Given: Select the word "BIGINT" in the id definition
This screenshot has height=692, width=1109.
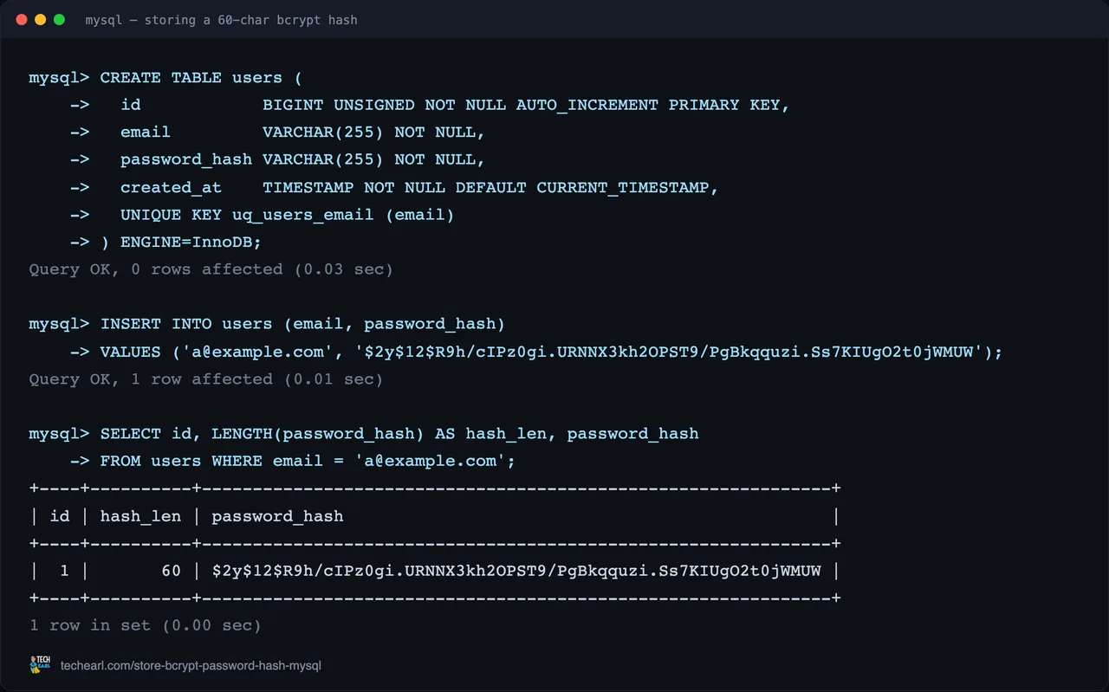Looking at the screenshot, I should click(x=293, y=105).
